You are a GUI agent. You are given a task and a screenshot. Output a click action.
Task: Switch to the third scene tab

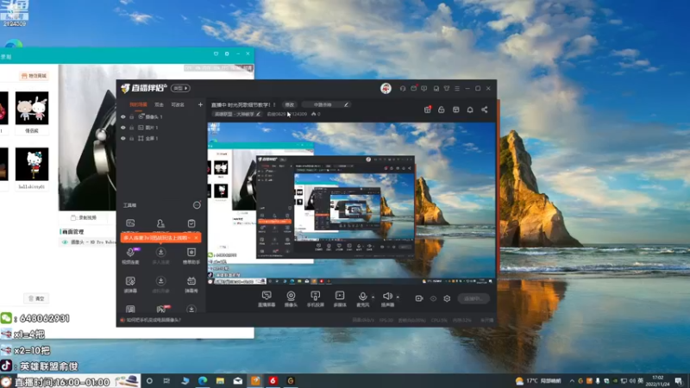point(178,104)
